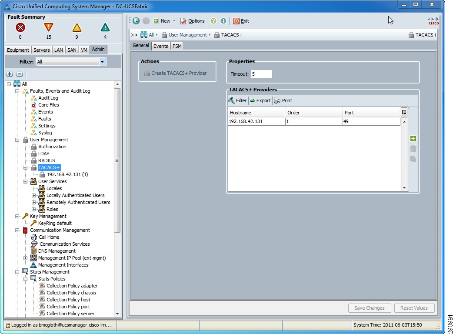Select Core Files in the tree

pyautogui.click(x=49, y=105)
